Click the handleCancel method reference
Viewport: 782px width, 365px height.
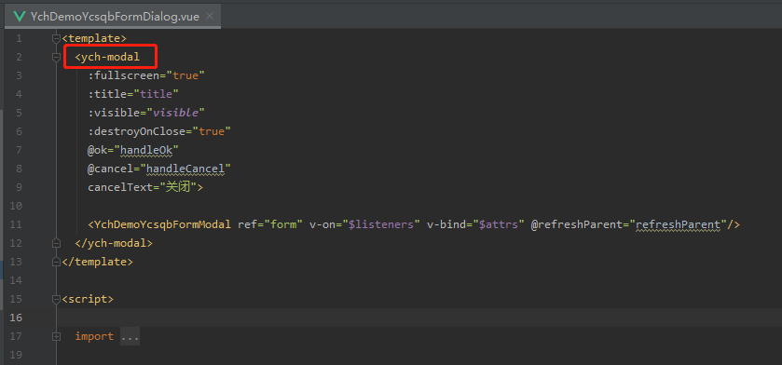[x=185, y=169]
